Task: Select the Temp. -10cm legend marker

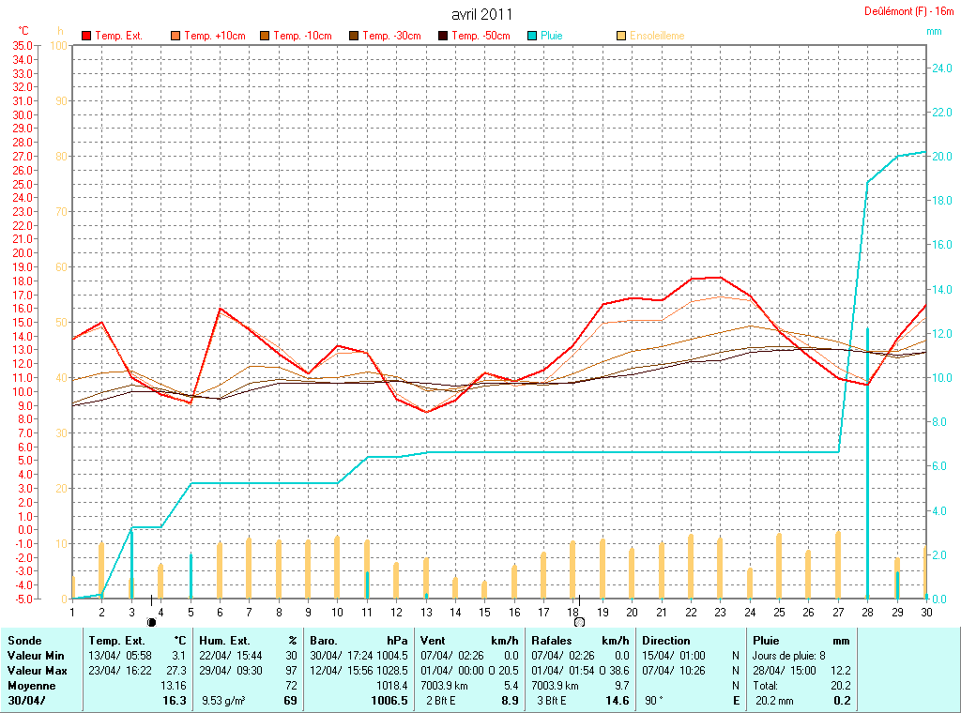Action: pos(265,36)
